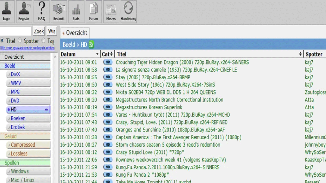This screenshot has width=326, height=183.
Task: Switch to the Overzicht tab
Action: (x=75, y=33)
